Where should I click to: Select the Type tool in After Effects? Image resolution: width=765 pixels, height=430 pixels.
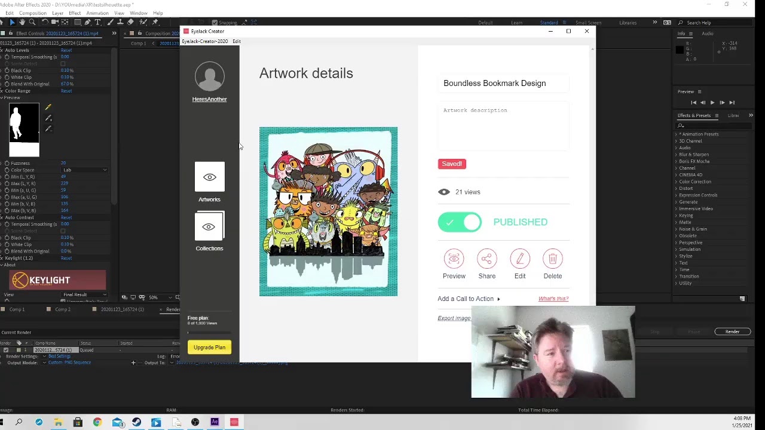click(98, 22)
